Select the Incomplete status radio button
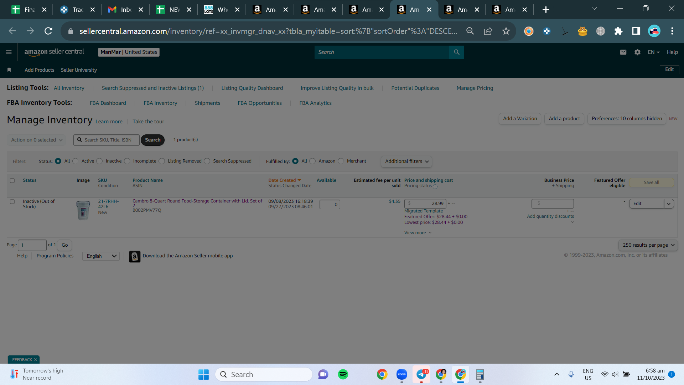The width and height of the screenshot is (684, 385). click(127, 161)
